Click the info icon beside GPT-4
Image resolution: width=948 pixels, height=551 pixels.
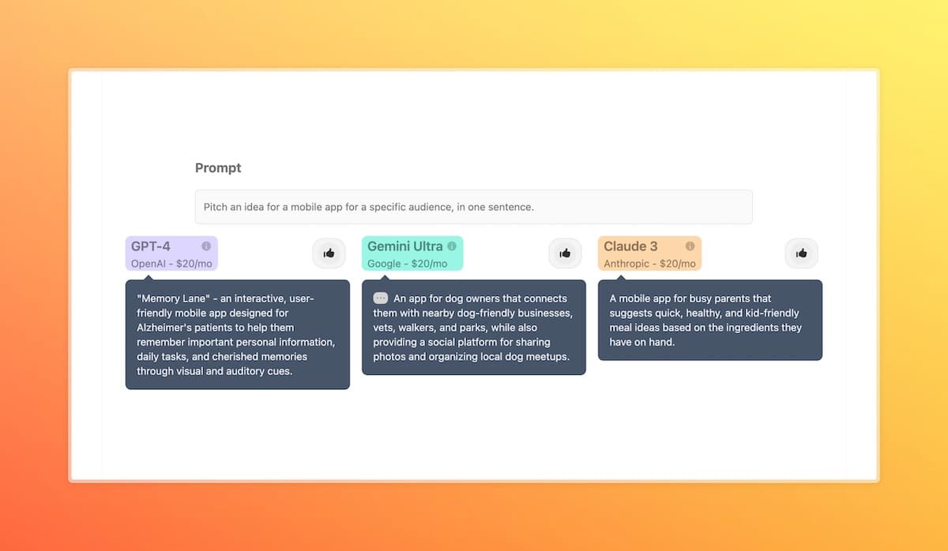click(206, 246)
